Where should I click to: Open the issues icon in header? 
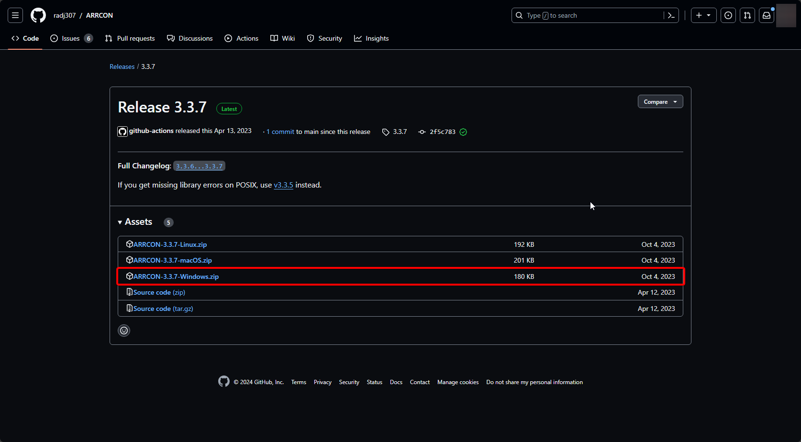[x=728, y=15]
